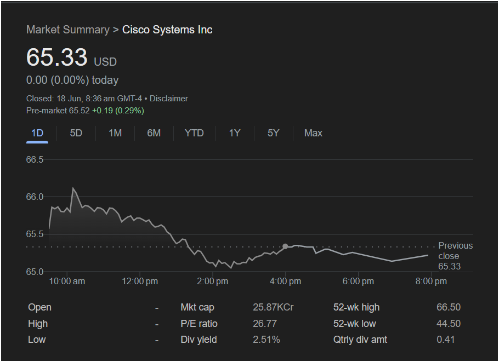Select the 1D time range tab
The image size is (499, 362).
click(x=37, y=133)
